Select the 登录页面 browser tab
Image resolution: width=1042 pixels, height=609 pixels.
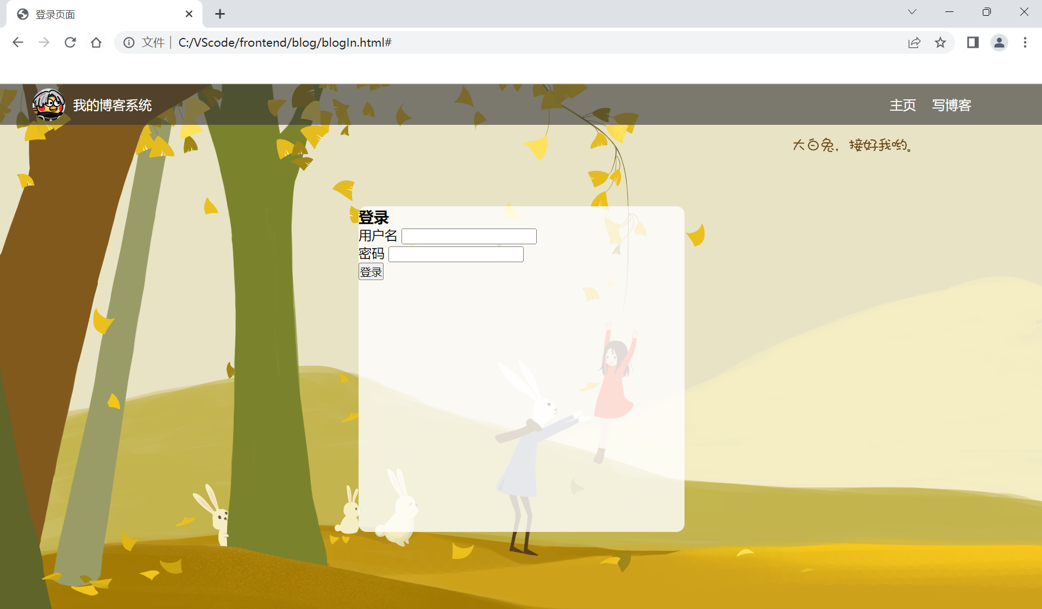104,14
